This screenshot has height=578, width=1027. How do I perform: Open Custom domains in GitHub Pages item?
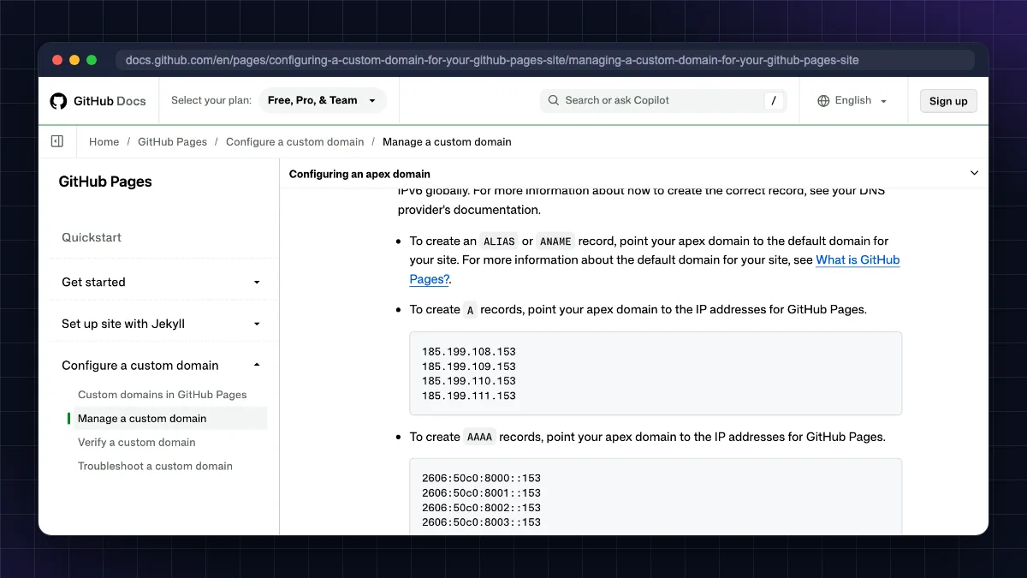163,395
